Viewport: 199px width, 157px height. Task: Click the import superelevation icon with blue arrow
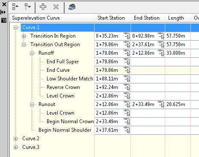coord(72,7)
